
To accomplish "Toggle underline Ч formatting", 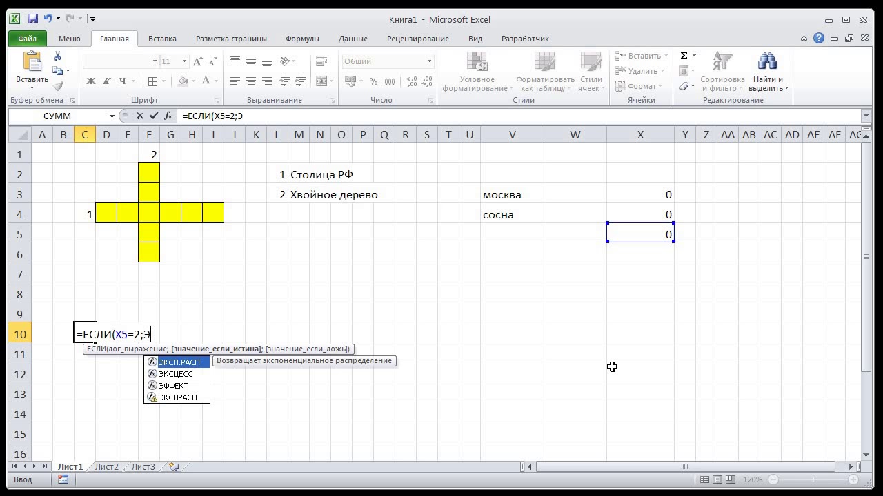I will click(x=122, y=81).
